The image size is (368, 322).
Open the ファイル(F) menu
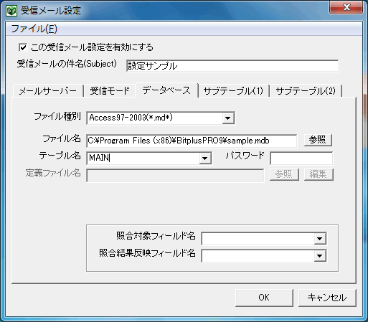pyautogui.click(x=34, y=29)
